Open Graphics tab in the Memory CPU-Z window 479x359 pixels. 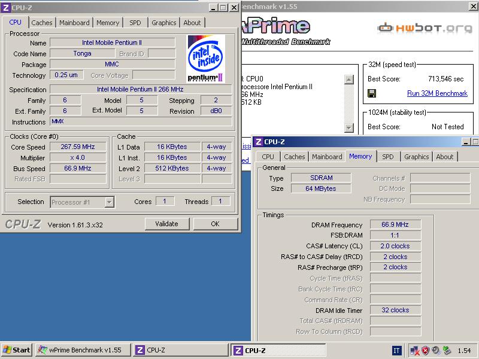416,157
